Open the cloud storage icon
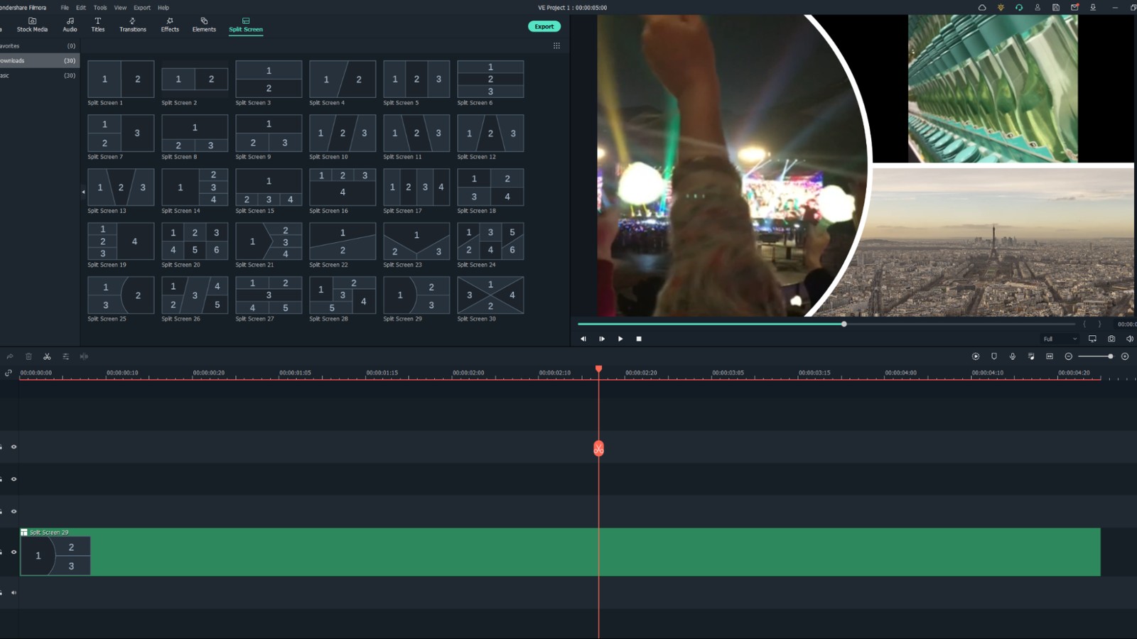The height and width of the screenshot is (639, 1137). pyautogui.click(x=982, y=8)
